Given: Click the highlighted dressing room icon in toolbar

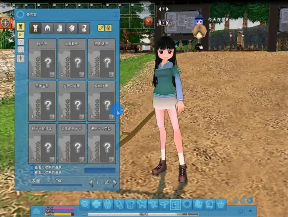Looking at the screenshot, I should [175, 203].
